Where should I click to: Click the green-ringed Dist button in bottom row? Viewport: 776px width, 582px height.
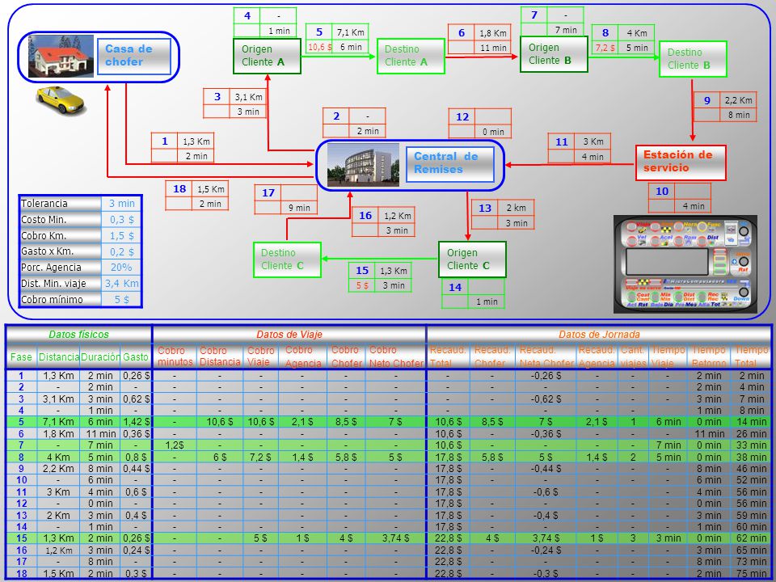(678, 297)
